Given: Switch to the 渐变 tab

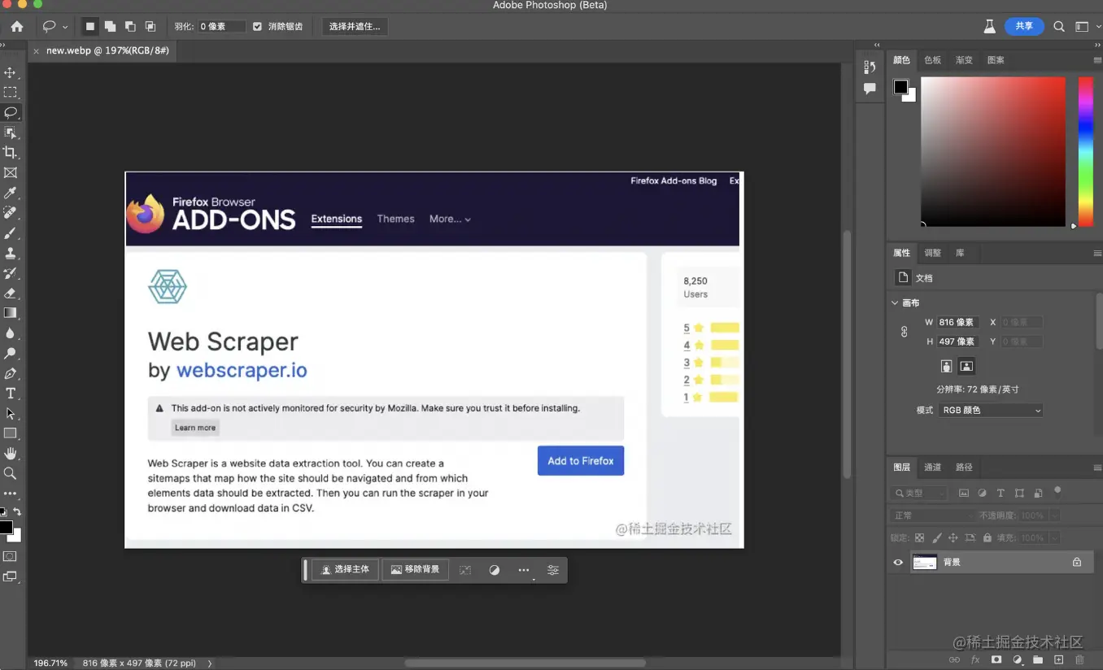Looking at the screenshot, I should coord(964,60).
